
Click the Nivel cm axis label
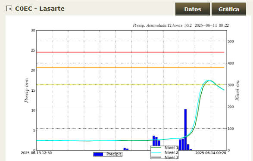tap(237, 90)
